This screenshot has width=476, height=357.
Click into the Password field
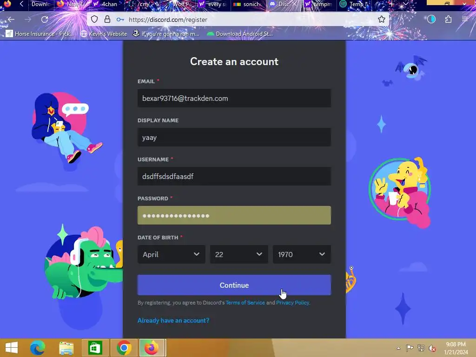click(x=234, y=215)
